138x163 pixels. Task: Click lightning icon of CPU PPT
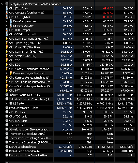pos(7,91)
